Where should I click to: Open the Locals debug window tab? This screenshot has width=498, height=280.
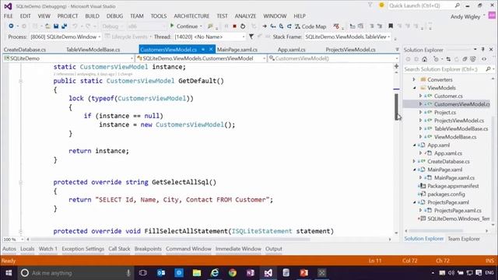click(27, 249)
